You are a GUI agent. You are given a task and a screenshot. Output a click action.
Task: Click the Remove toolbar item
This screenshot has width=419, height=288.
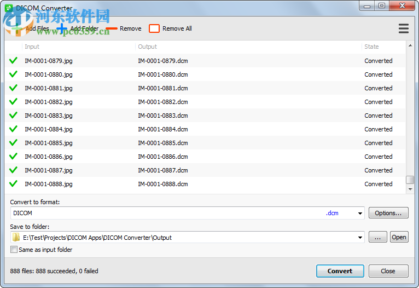(x=124, y=28)
